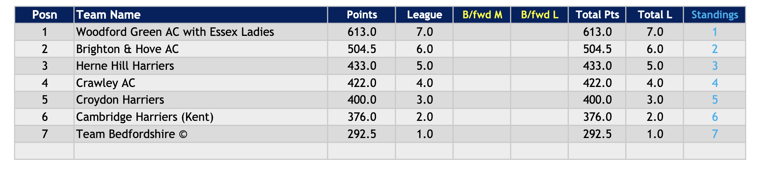Select the B/fwd L column header
Viewport: 766px width, 170px height.
[x=539, y=15]
